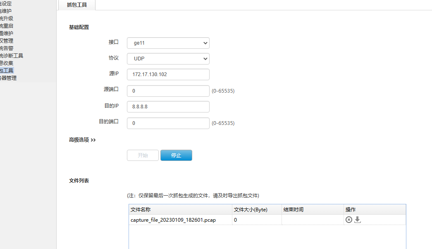Image resolution: width=432 pixels, height=249 pixels.
Task: Open the 升级 sidebar item
Action: [x=7, y=19]
